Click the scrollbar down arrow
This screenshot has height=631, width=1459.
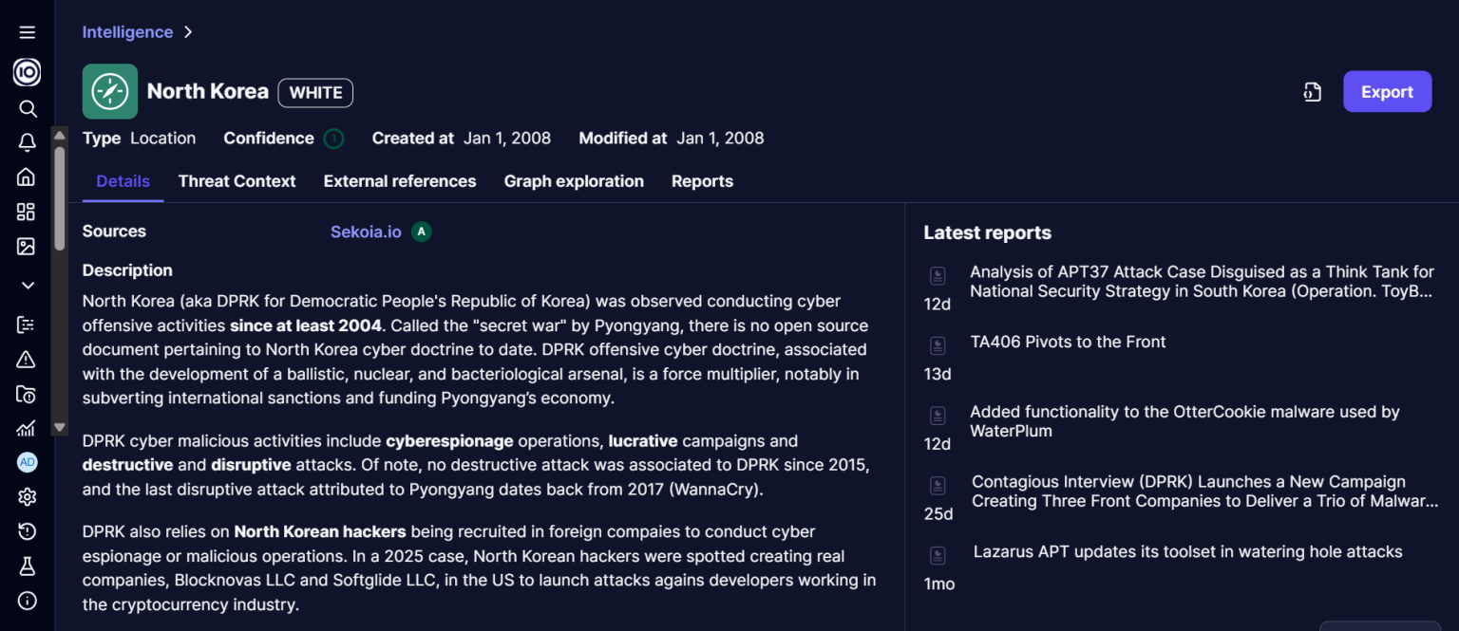coord(60,427)
